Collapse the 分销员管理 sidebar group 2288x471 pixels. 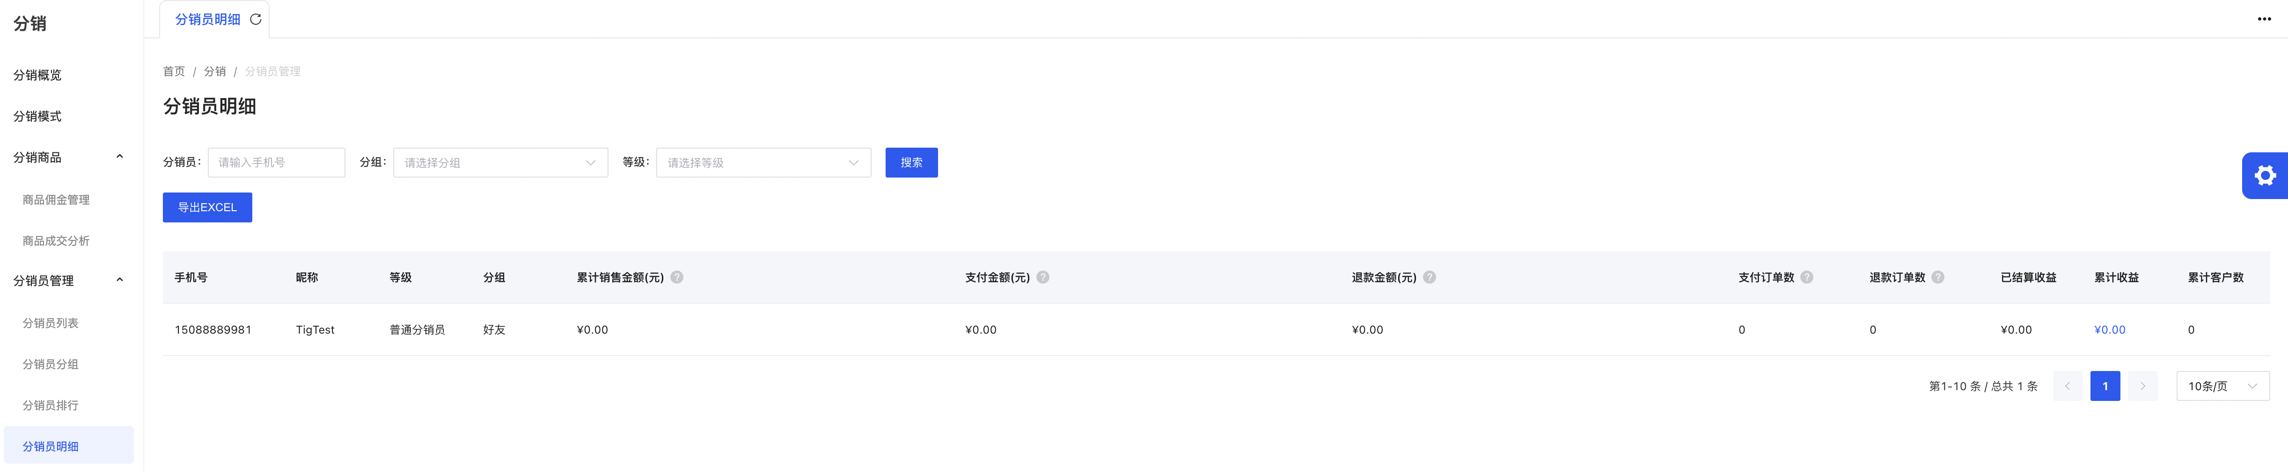click(x=120, y=280)
